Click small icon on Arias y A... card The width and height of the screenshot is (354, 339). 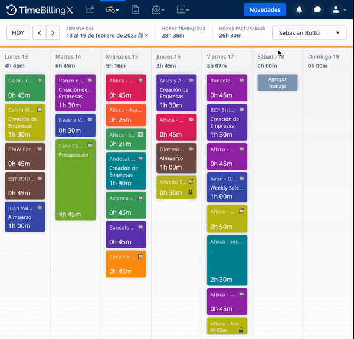tap(191, 80)
